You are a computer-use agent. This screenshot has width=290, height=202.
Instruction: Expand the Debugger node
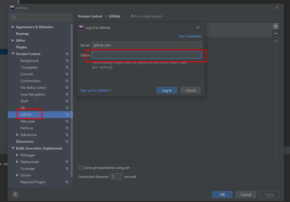[17, 155]
